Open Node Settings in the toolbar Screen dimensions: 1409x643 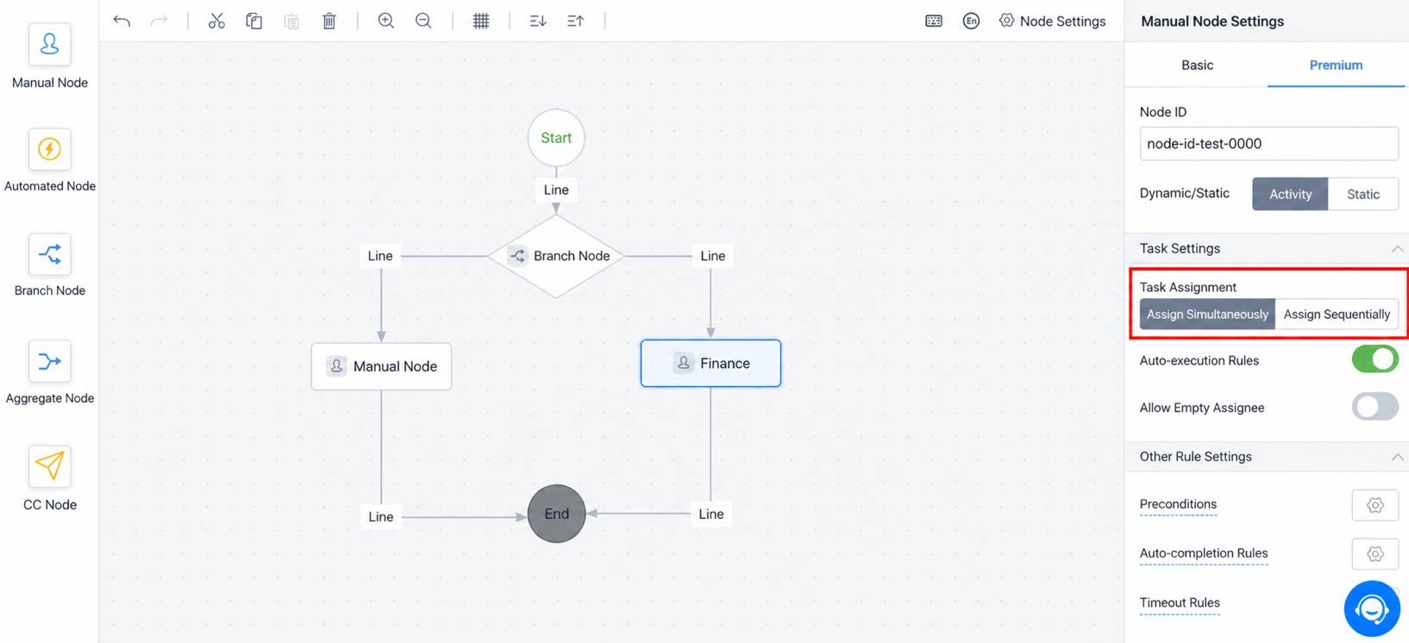tap(1052, 21)
